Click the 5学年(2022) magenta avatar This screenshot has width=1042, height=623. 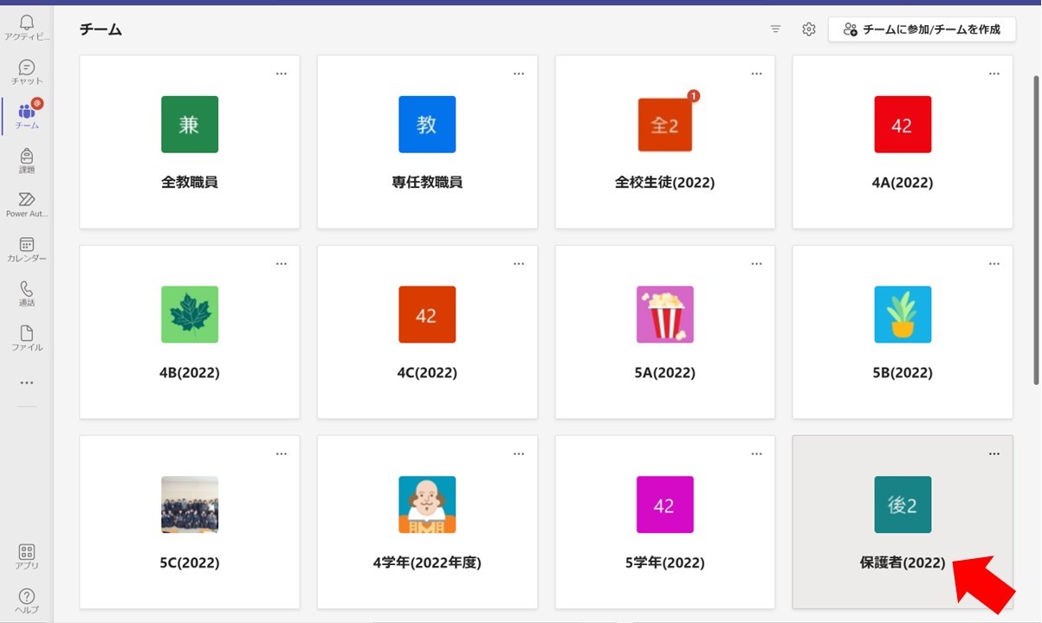click(665, 504)
